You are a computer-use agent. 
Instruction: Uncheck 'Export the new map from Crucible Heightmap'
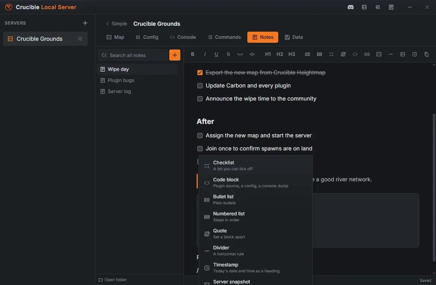200,72
